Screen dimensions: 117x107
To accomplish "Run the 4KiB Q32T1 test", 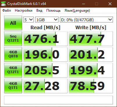I will click(x=13, y=70).
